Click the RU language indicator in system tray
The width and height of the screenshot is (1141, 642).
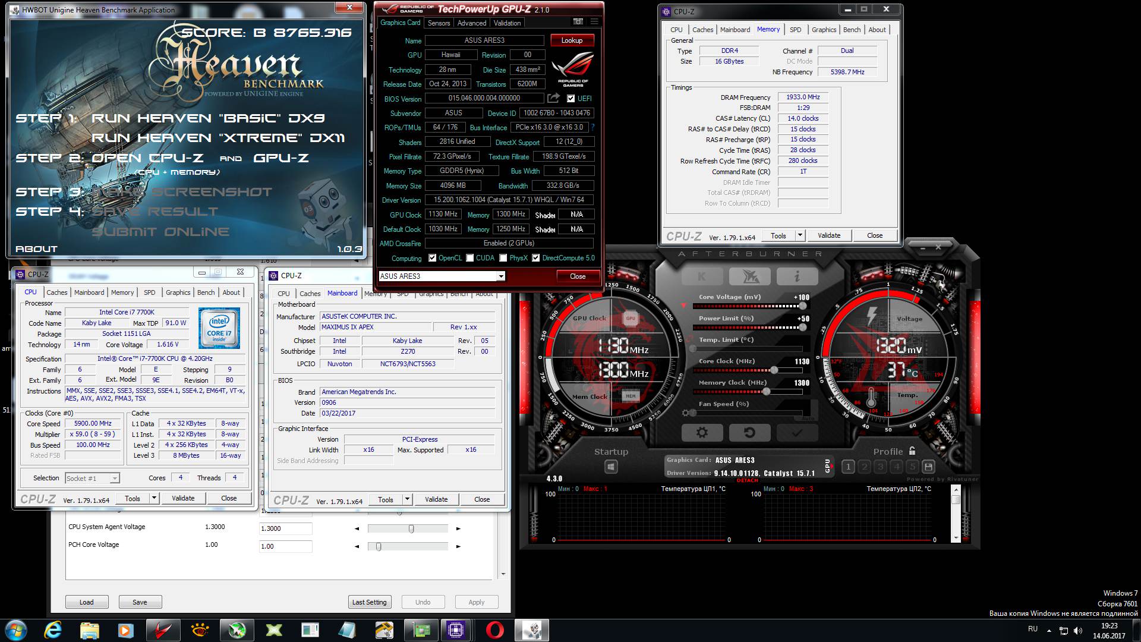(1033, 629)
